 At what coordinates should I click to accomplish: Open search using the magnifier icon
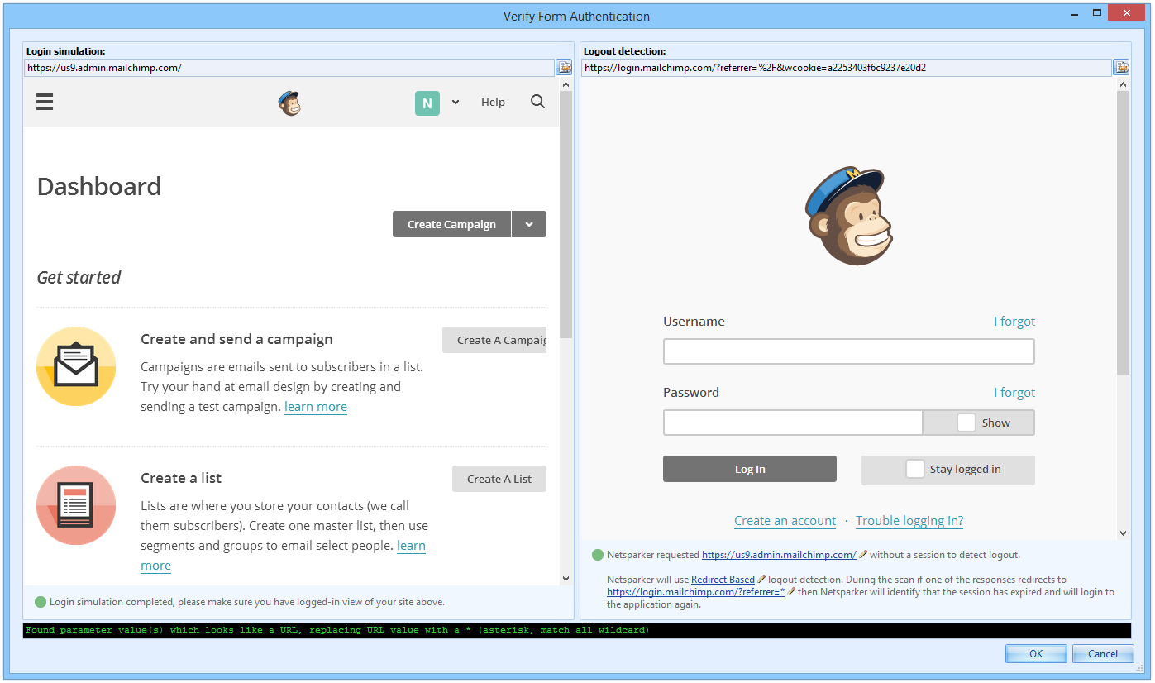pyautogui.click(x=537, y=101)
